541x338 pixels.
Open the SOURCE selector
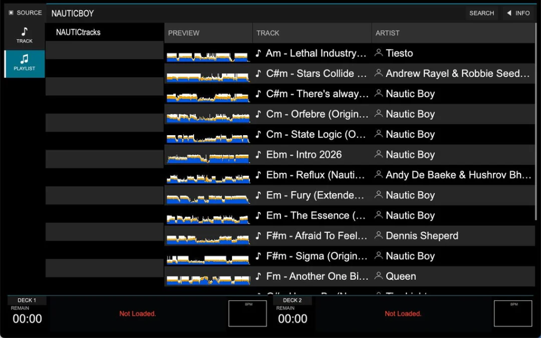[x=25, y=13]
